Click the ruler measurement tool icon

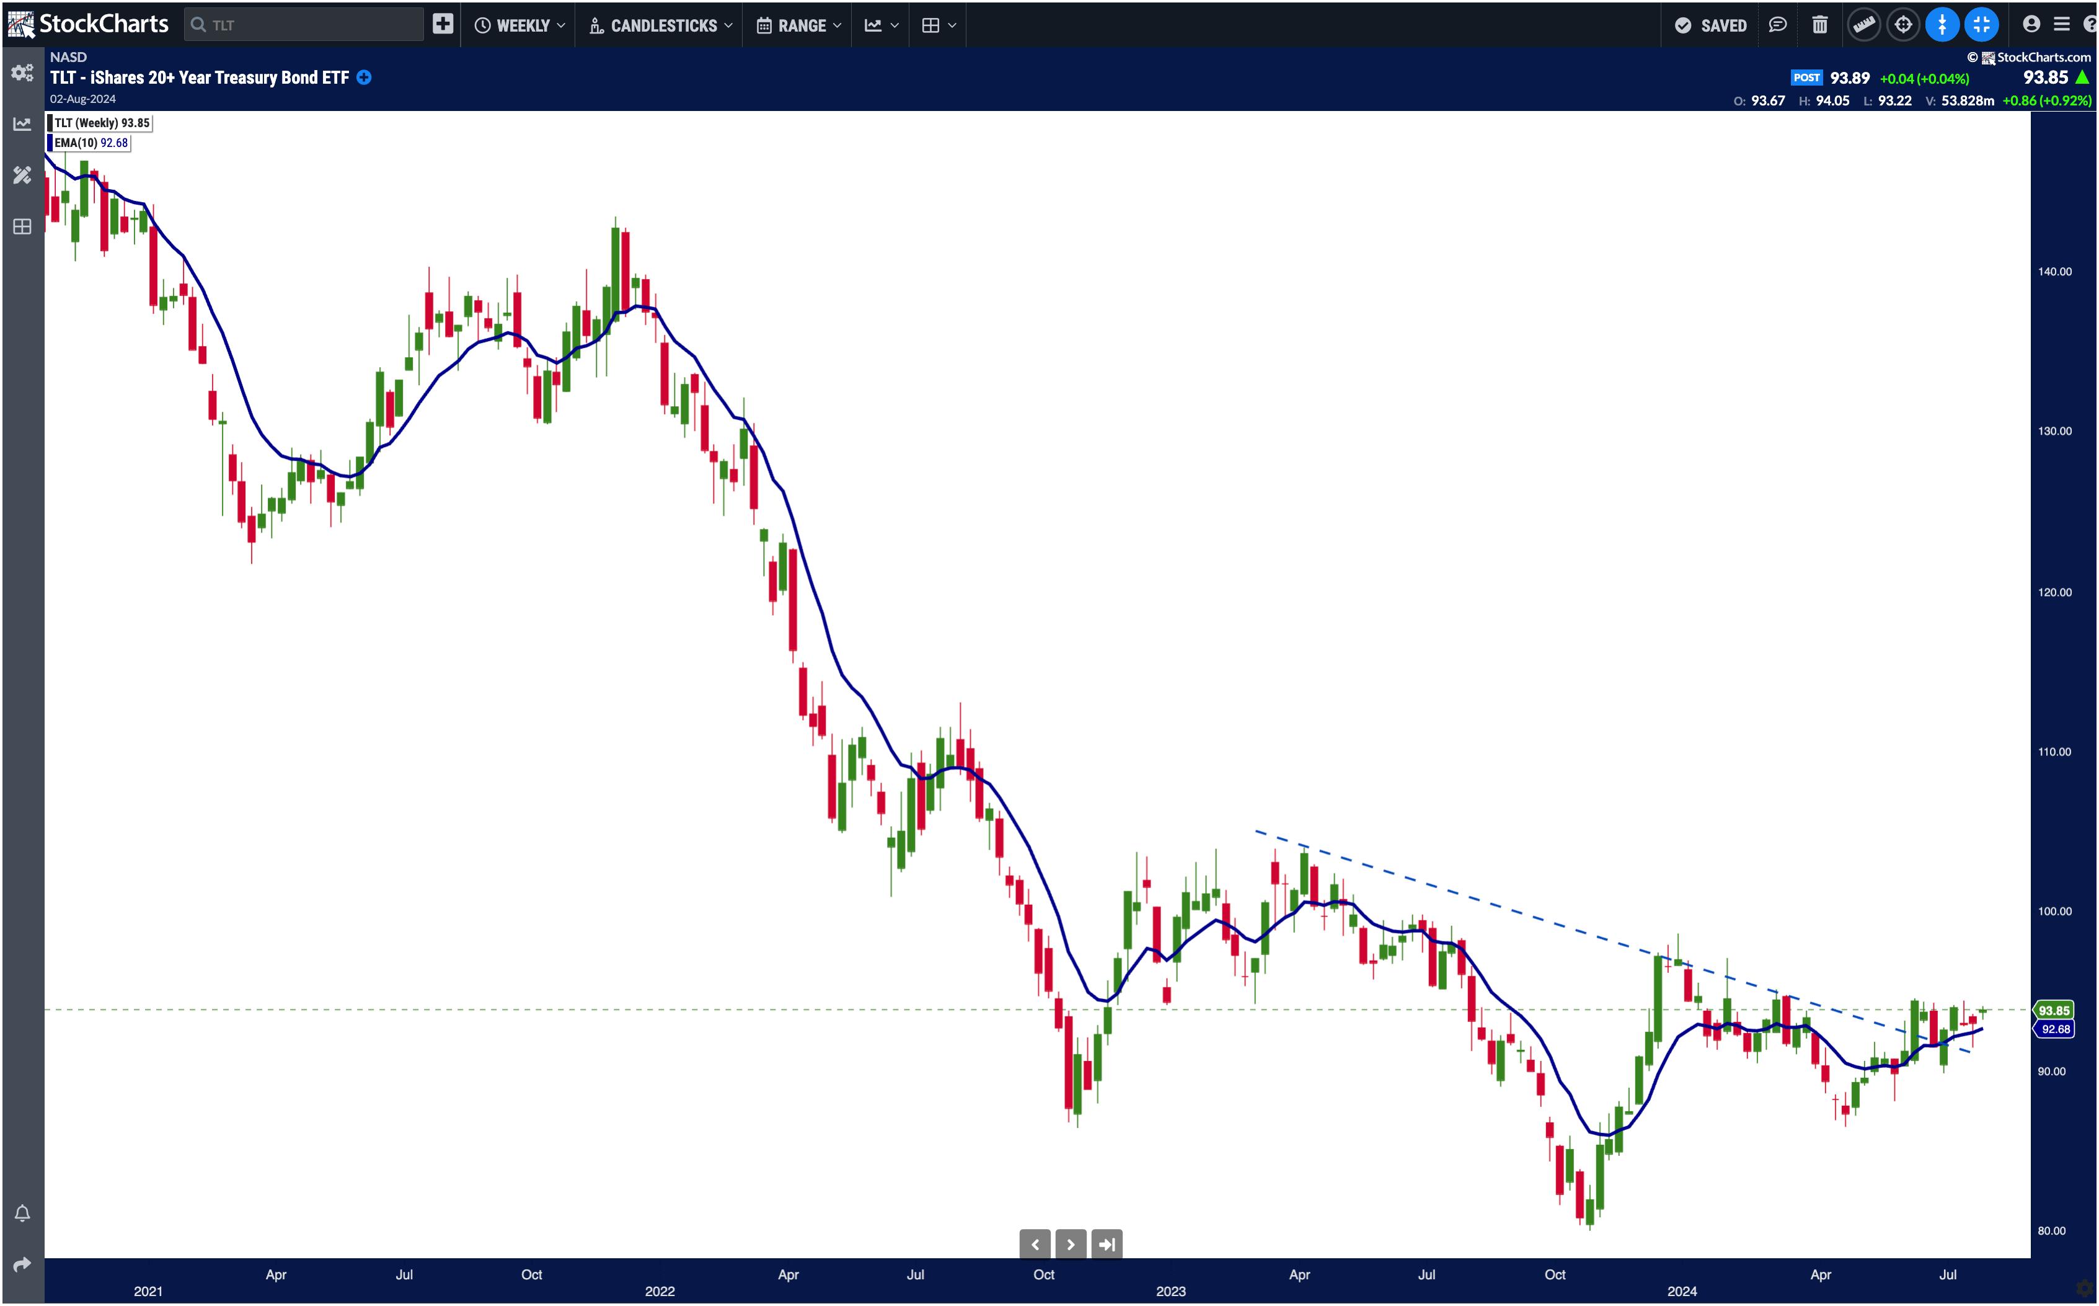click(x=1863, y=25)
